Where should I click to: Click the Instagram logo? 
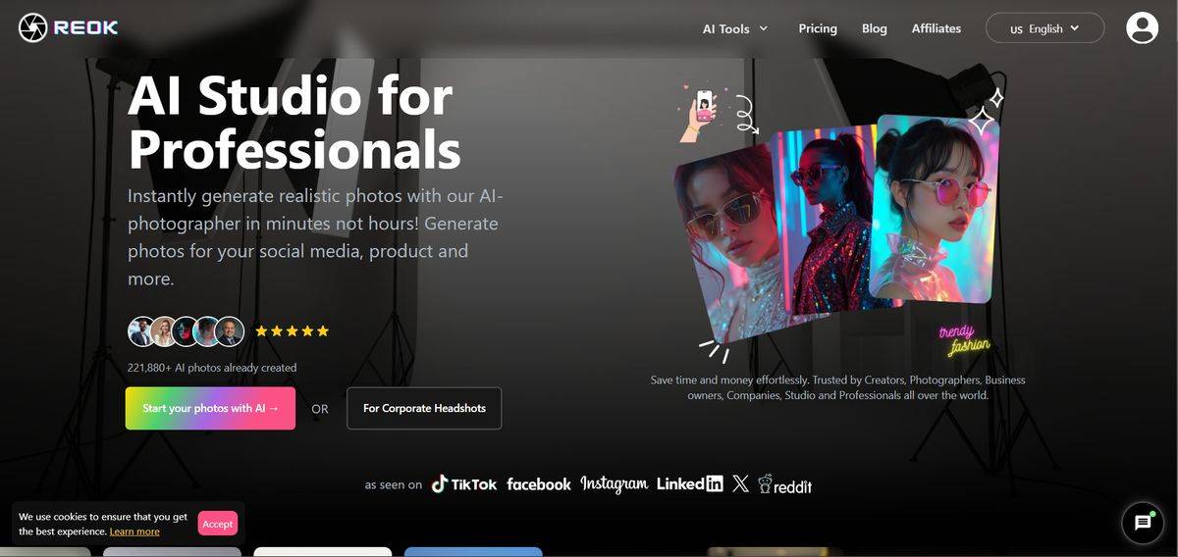click(614, 483)
